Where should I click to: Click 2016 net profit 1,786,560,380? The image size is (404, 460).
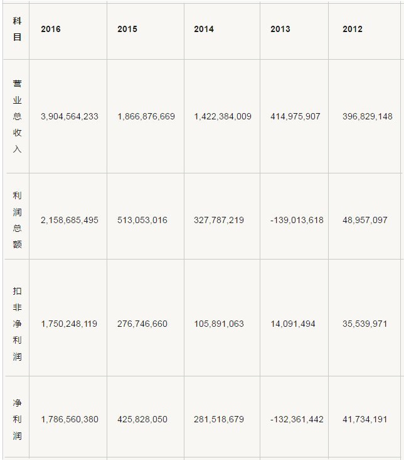(69, 419)
